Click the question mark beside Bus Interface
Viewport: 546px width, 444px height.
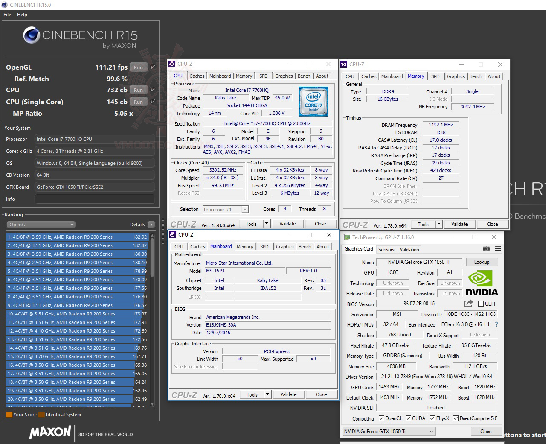497,324
